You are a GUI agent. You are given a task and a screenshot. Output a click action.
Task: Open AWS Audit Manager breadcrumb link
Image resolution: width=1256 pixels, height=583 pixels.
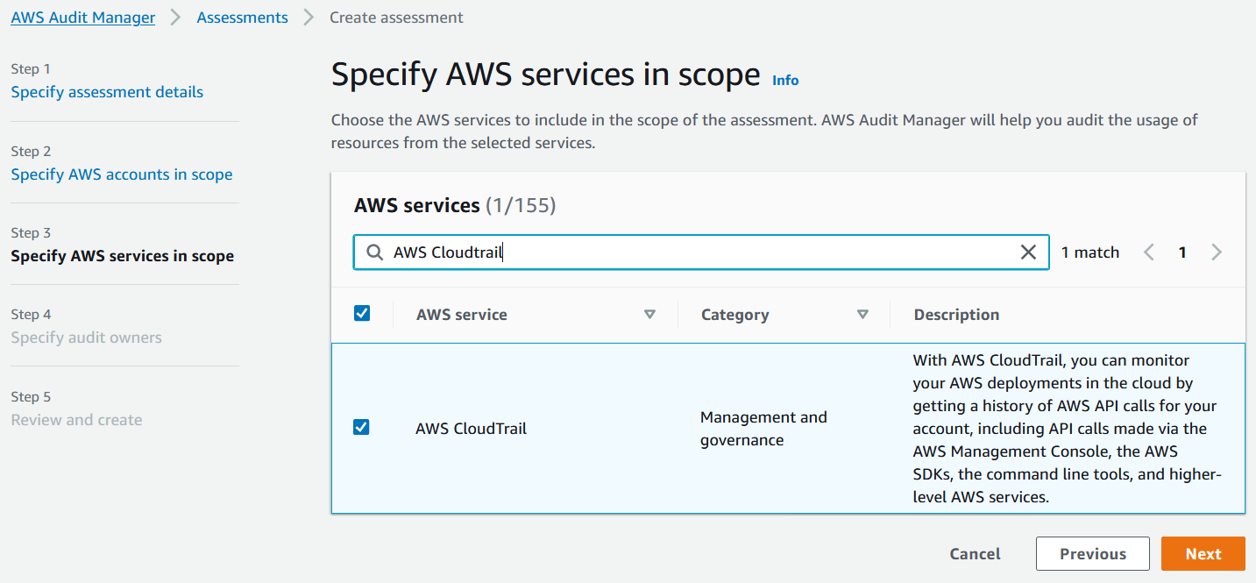(83, 18)
